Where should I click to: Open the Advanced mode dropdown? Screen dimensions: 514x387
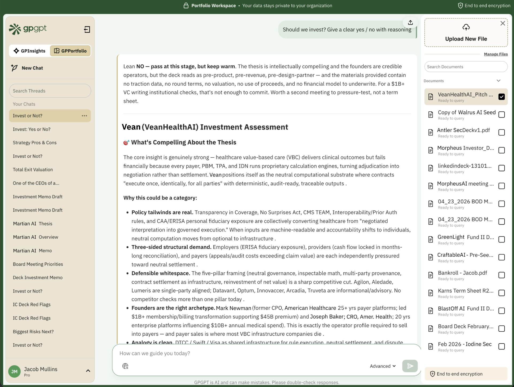[x=383, y=366]
